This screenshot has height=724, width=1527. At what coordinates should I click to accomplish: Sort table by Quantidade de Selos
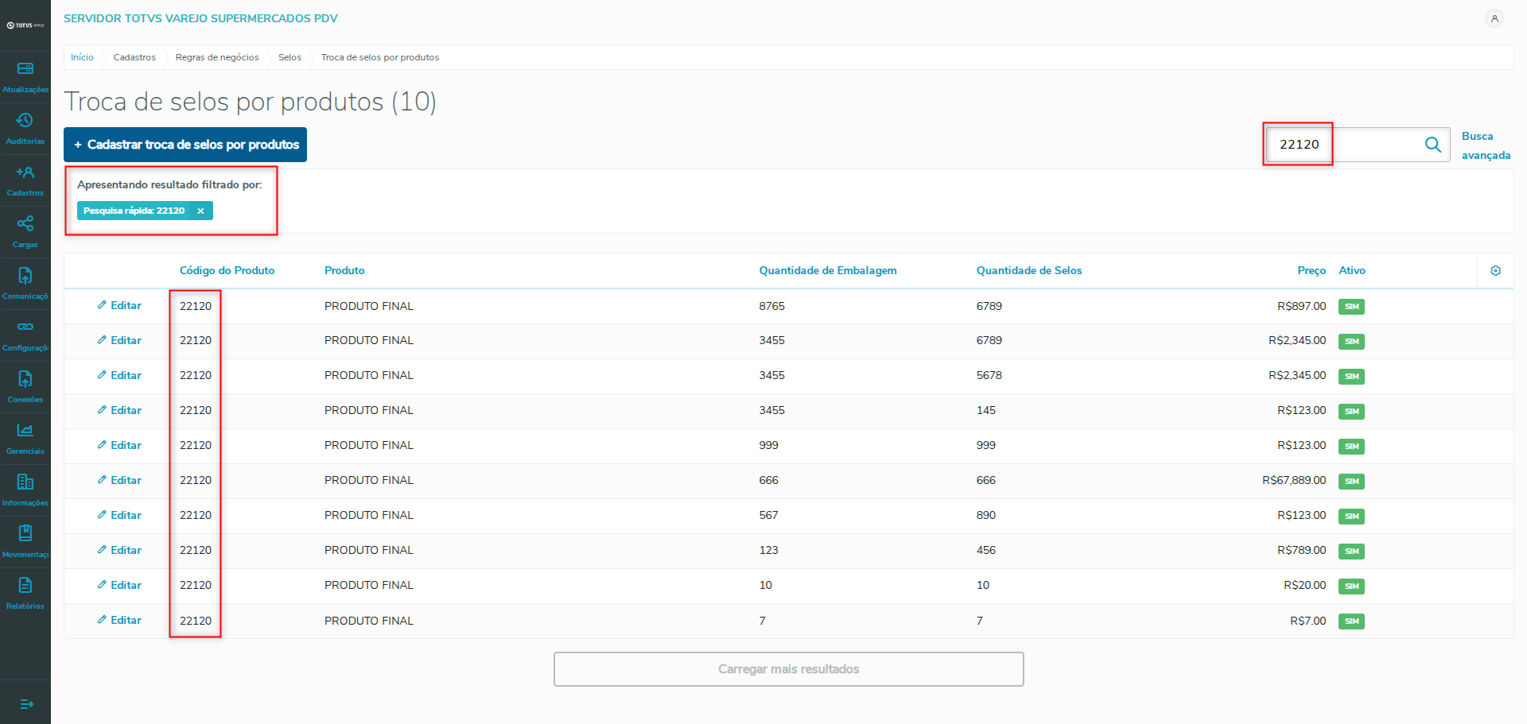click(1028, 271)
